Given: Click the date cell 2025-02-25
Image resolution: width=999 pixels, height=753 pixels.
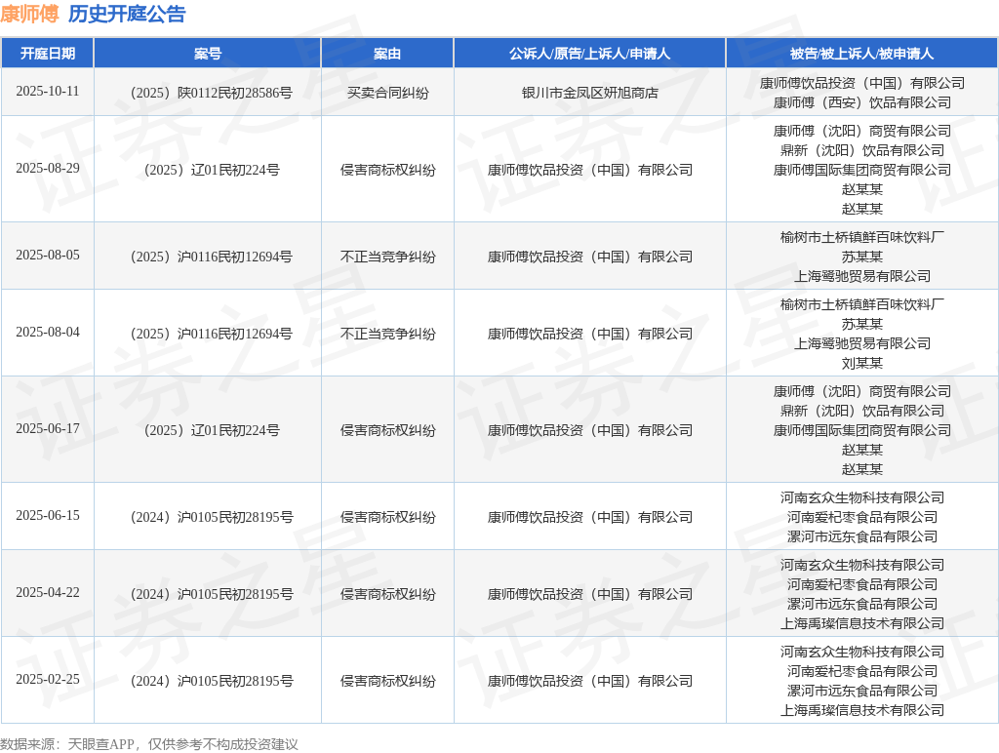Looking at the screenshot, I should coord(48,679).
